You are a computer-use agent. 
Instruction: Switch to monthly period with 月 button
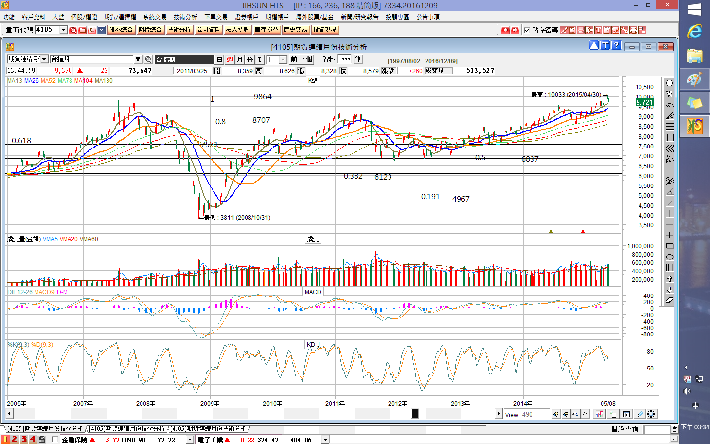pos(240,59)
